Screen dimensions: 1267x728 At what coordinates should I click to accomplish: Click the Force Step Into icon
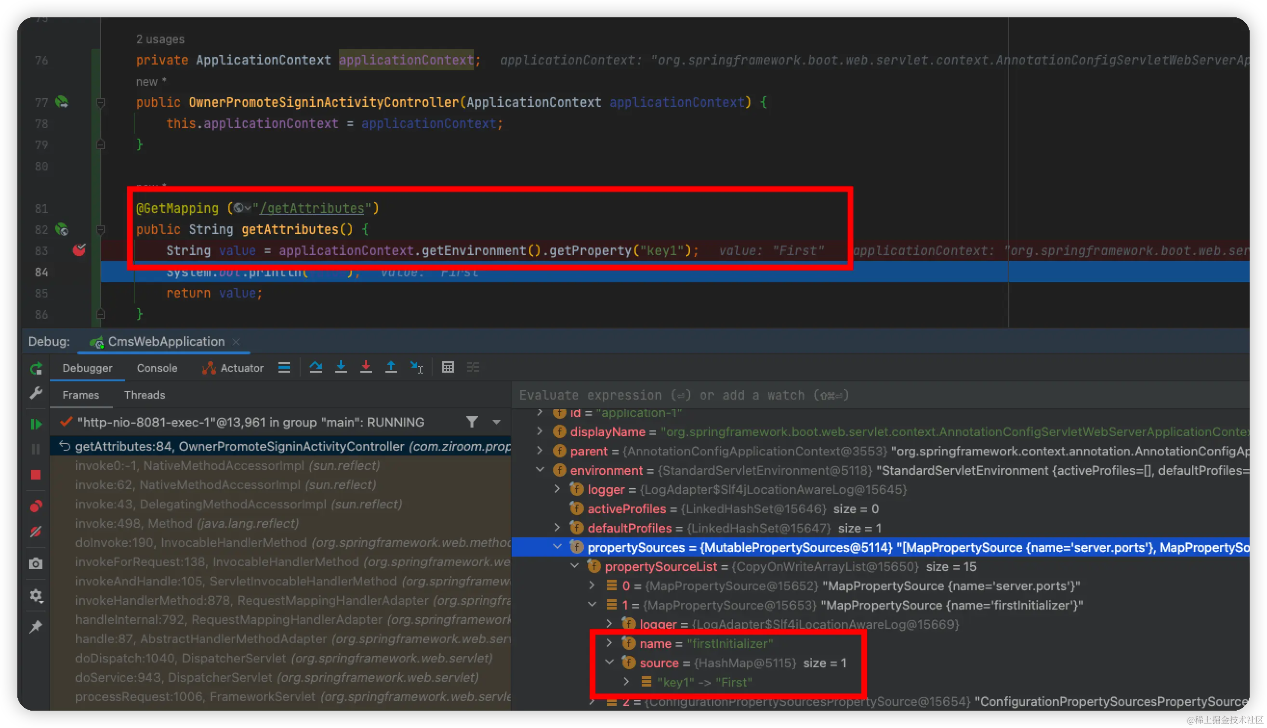[366, 367]
